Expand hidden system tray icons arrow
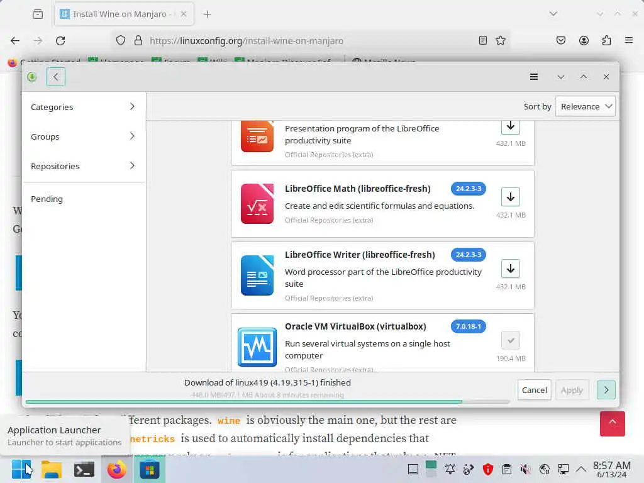Image resolution: width=644 pixels, height=483 pixels. point(580,469)
